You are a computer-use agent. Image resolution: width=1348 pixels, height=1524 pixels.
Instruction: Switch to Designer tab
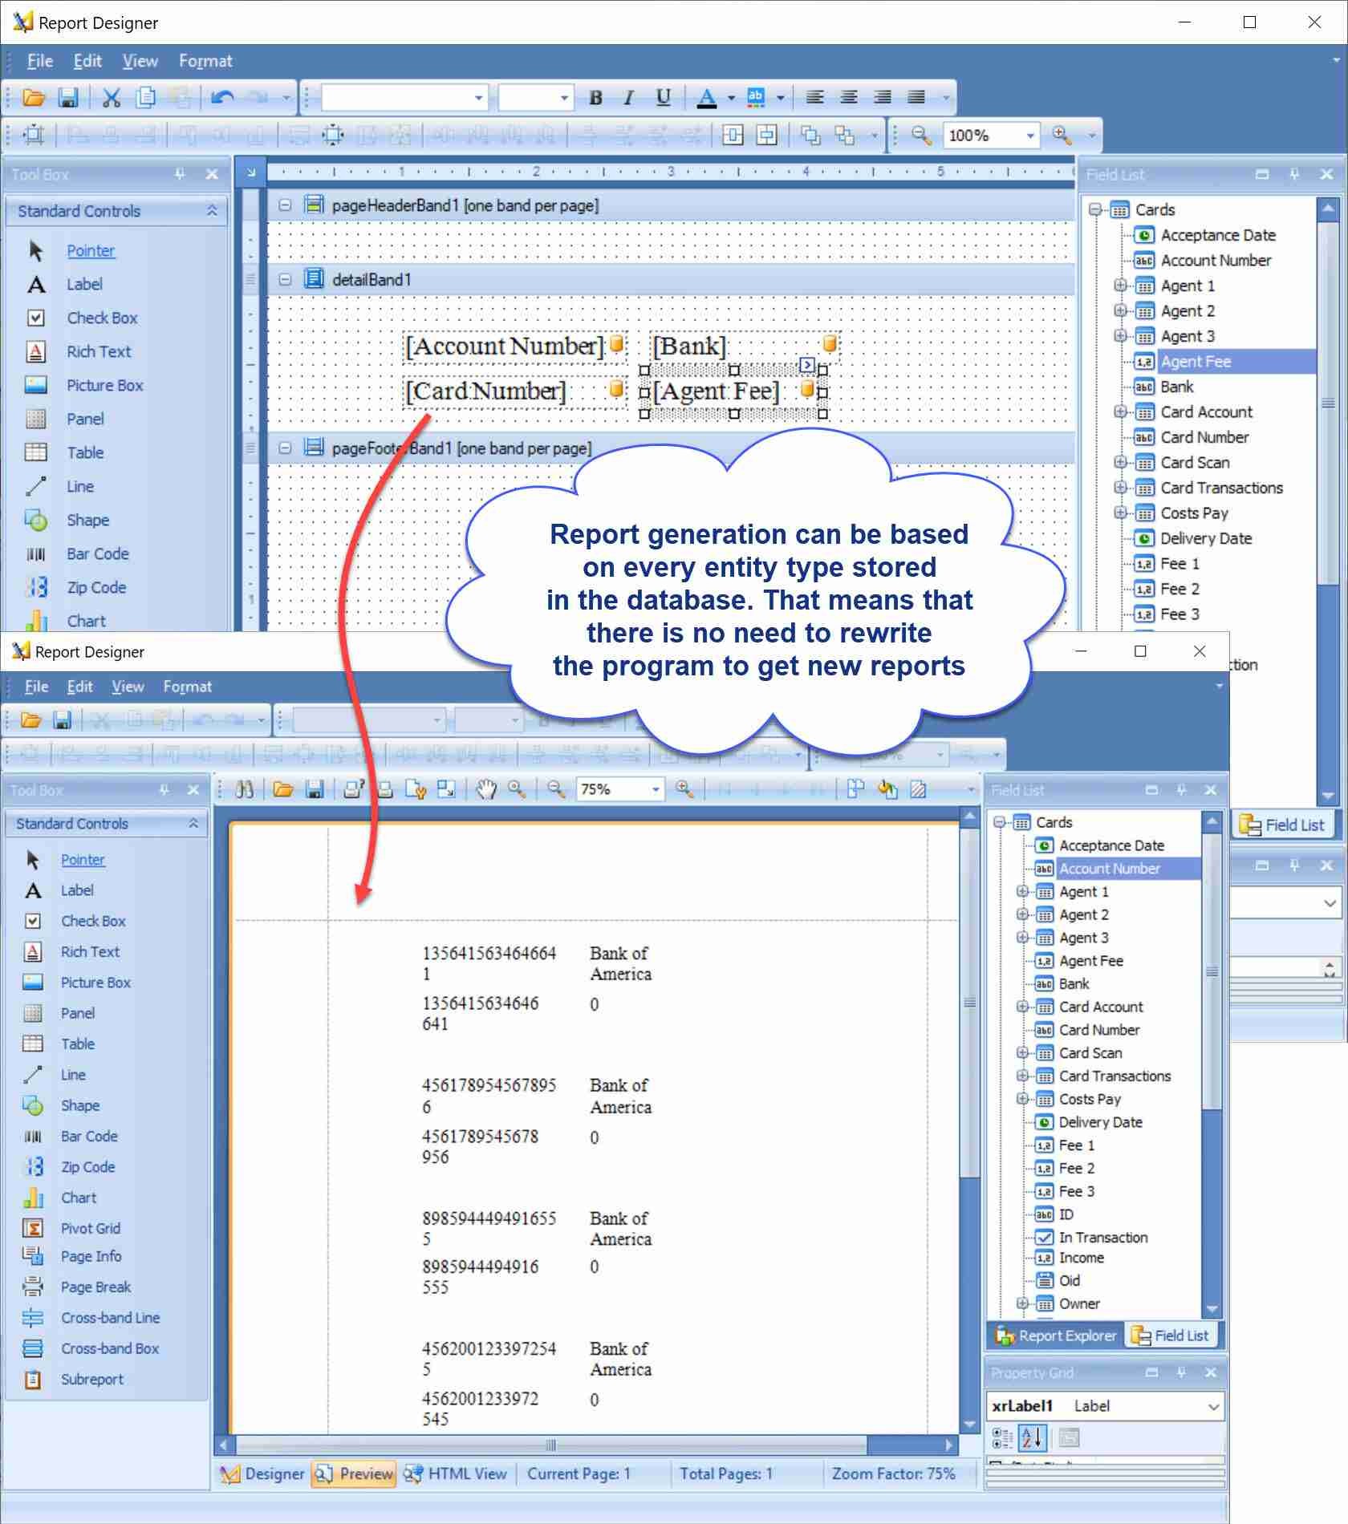point(263,1473)
